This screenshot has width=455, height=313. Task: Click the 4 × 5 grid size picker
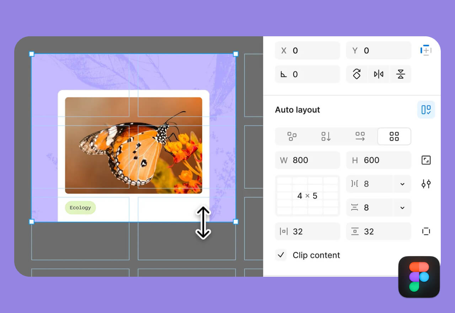[307, 196]
